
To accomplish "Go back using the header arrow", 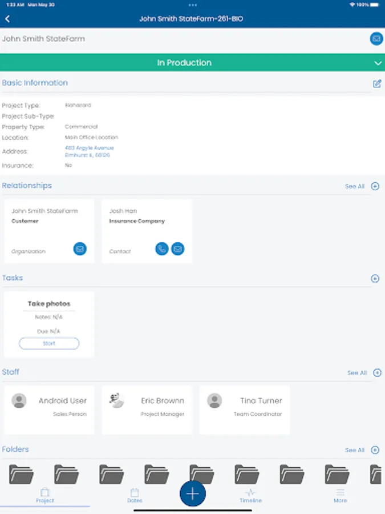I will [7, 19].
